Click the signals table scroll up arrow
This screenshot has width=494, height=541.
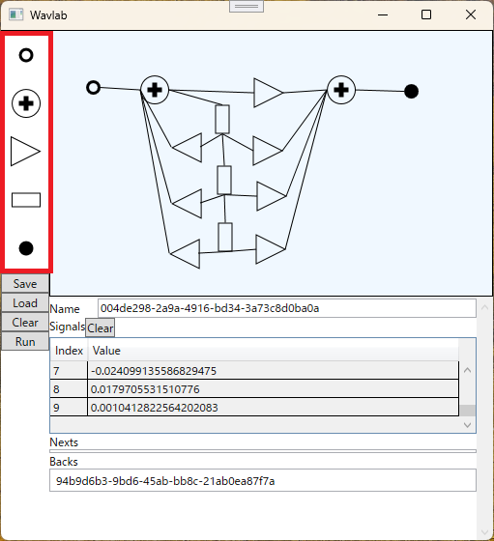coord(468,370)
